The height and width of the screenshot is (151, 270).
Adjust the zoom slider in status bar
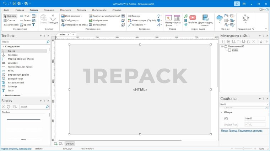pyautogui.click(x=244, y=149)
